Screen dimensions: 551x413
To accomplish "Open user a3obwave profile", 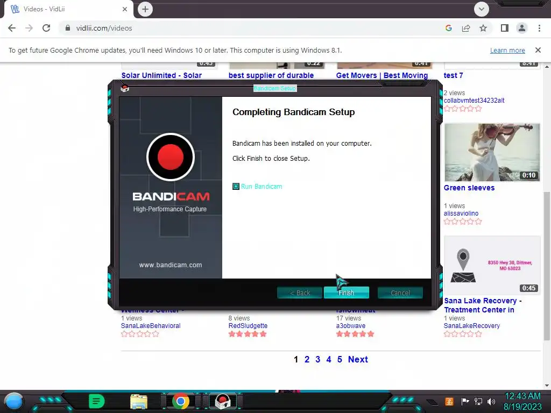I will click(x=351, y=326).
